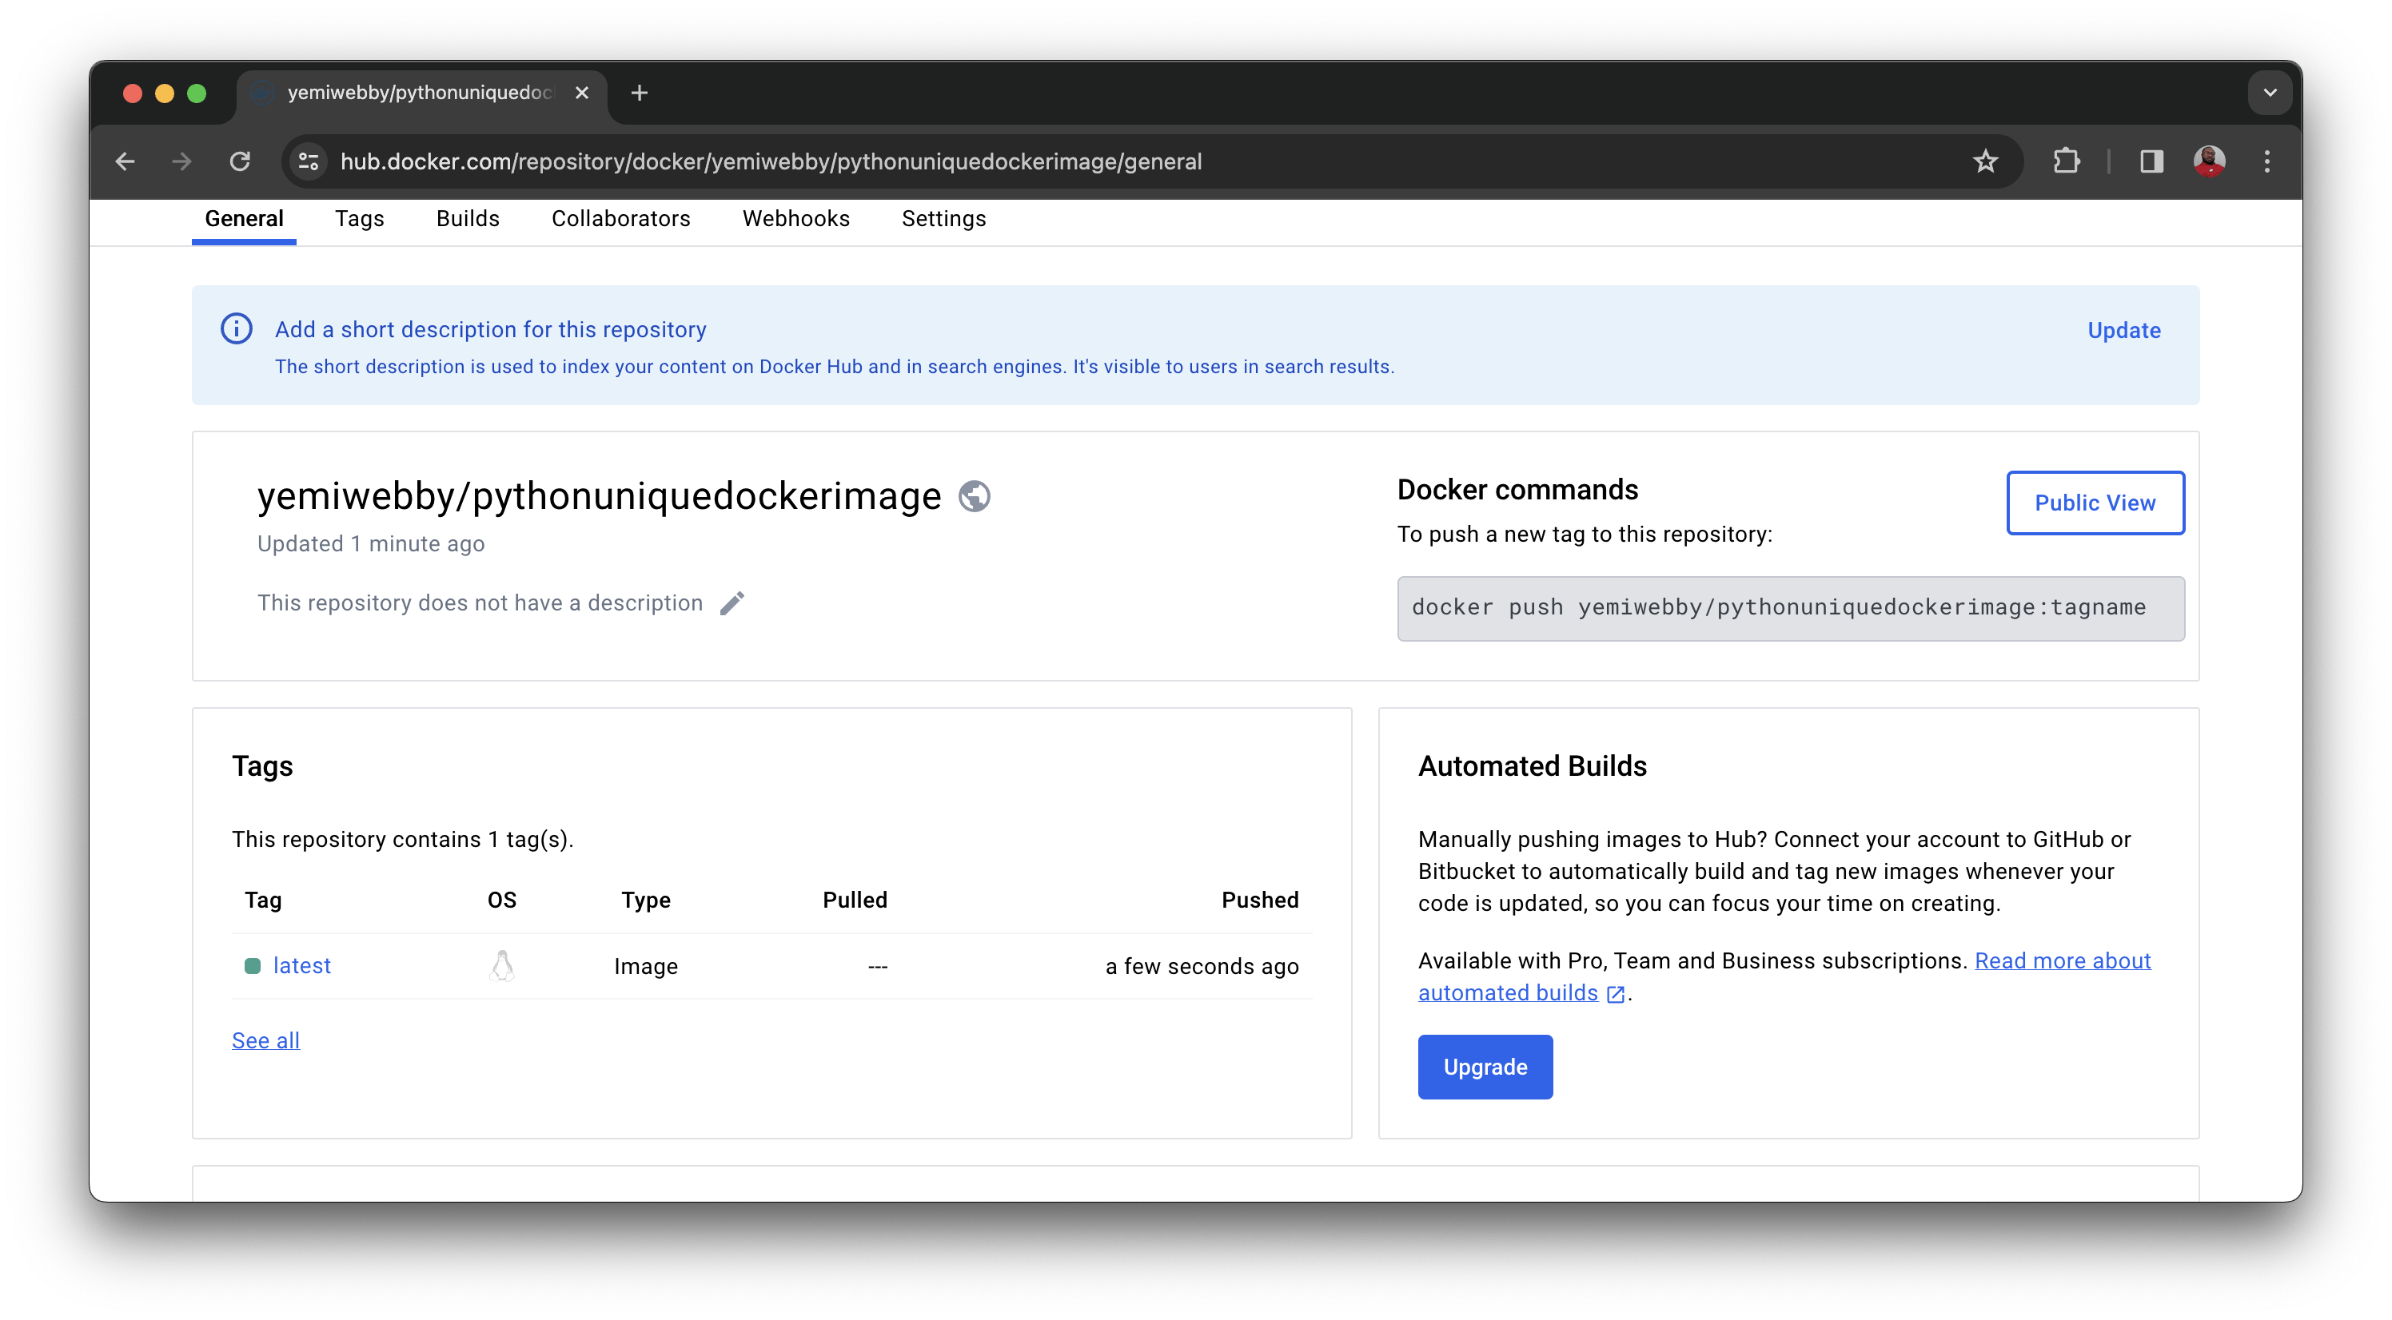Toggle the browser side panel icon
Image resolution: width=2392 pixels, height=1320 pixels.
(x=2151, y=161)
